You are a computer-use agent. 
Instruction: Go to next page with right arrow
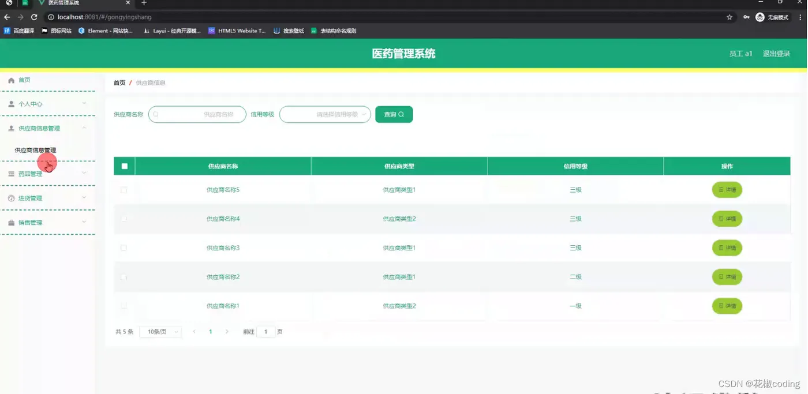coord(227,332)
